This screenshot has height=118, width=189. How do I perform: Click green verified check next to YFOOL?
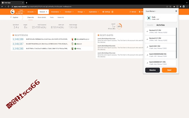(x=75, y=49)
